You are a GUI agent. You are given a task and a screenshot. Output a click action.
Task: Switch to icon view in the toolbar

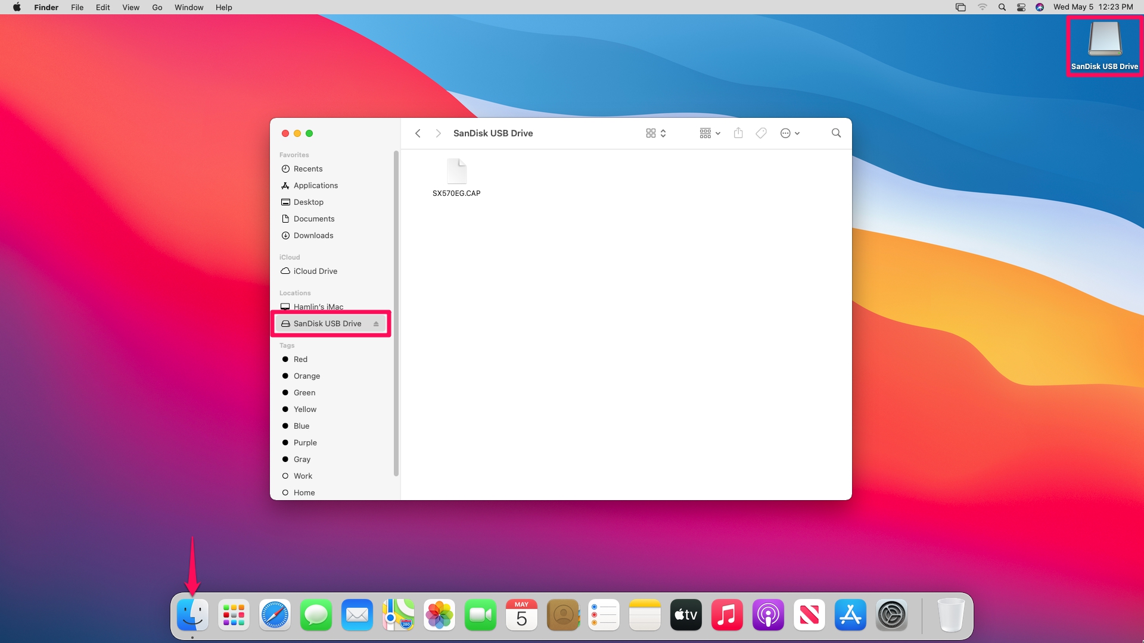point(651,133)
